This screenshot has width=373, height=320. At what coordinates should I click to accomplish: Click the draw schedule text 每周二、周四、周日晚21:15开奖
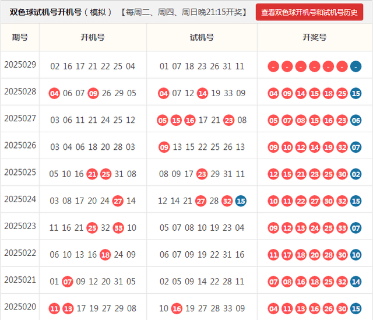(x=184, y=12)
